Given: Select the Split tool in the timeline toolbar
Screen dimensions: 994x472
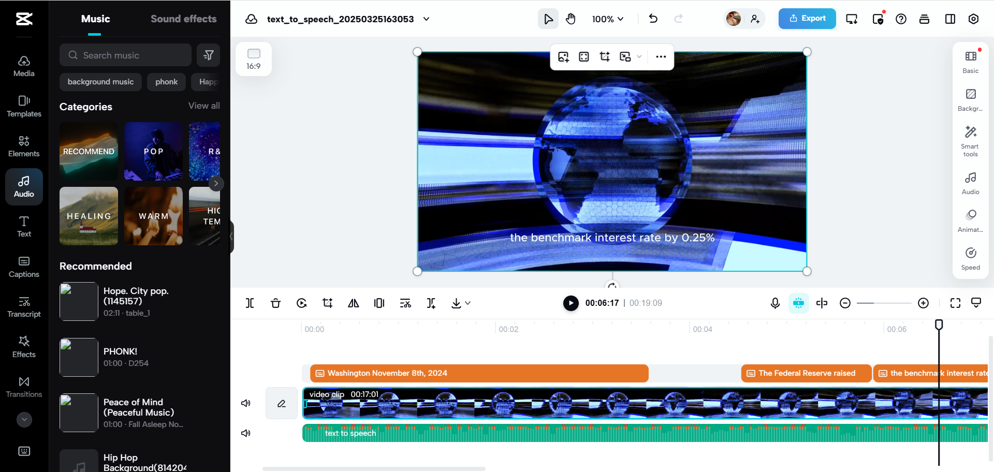Looking at the screenshot, I should tap(250, 303).
